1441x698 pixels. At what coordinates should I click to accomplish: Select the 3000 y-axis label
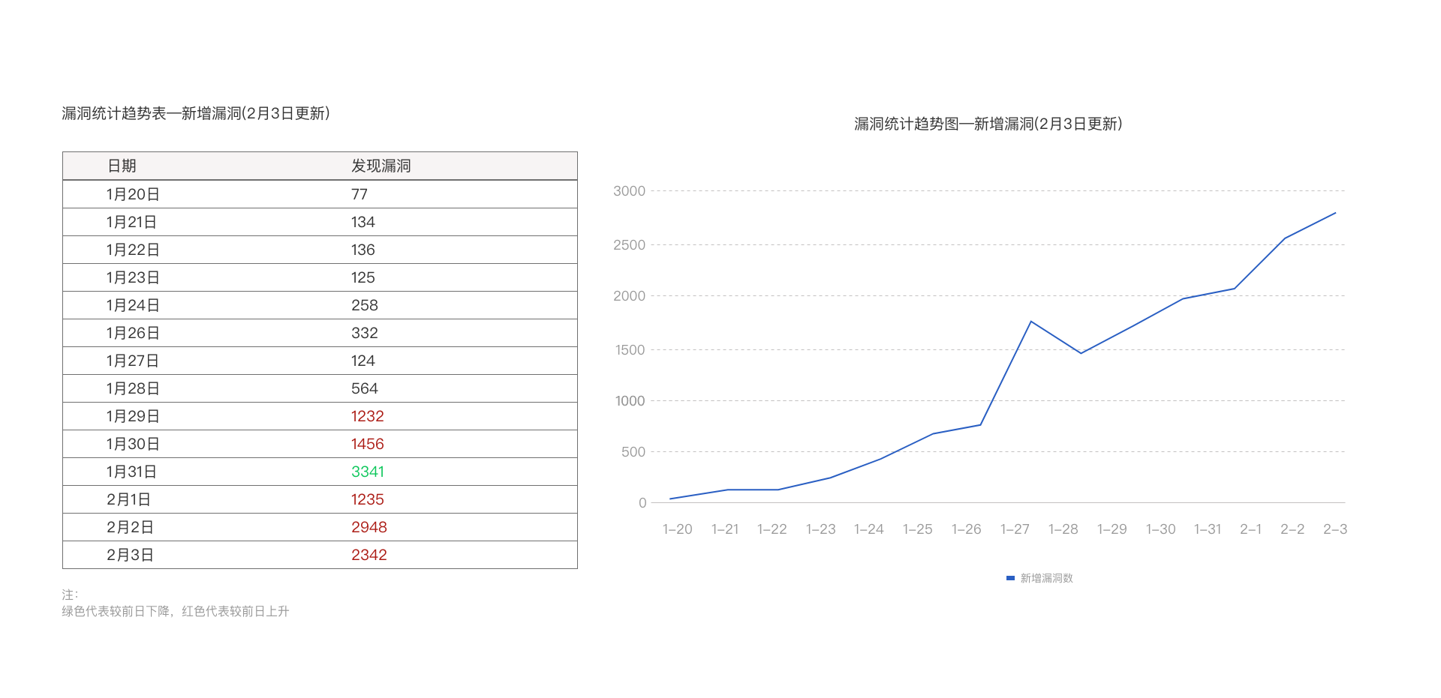629,191
